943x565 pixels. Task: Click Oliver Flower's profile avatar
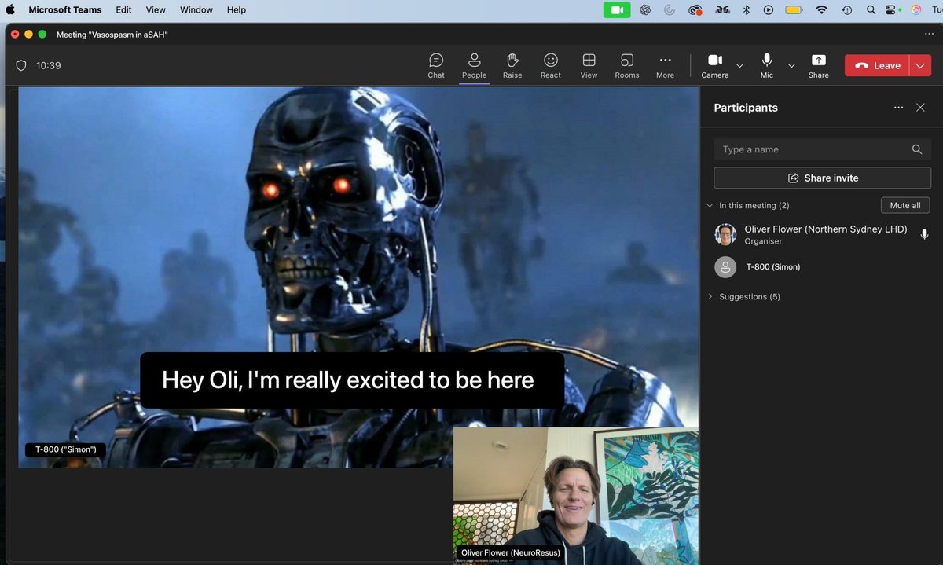click(x=725, y=234)
